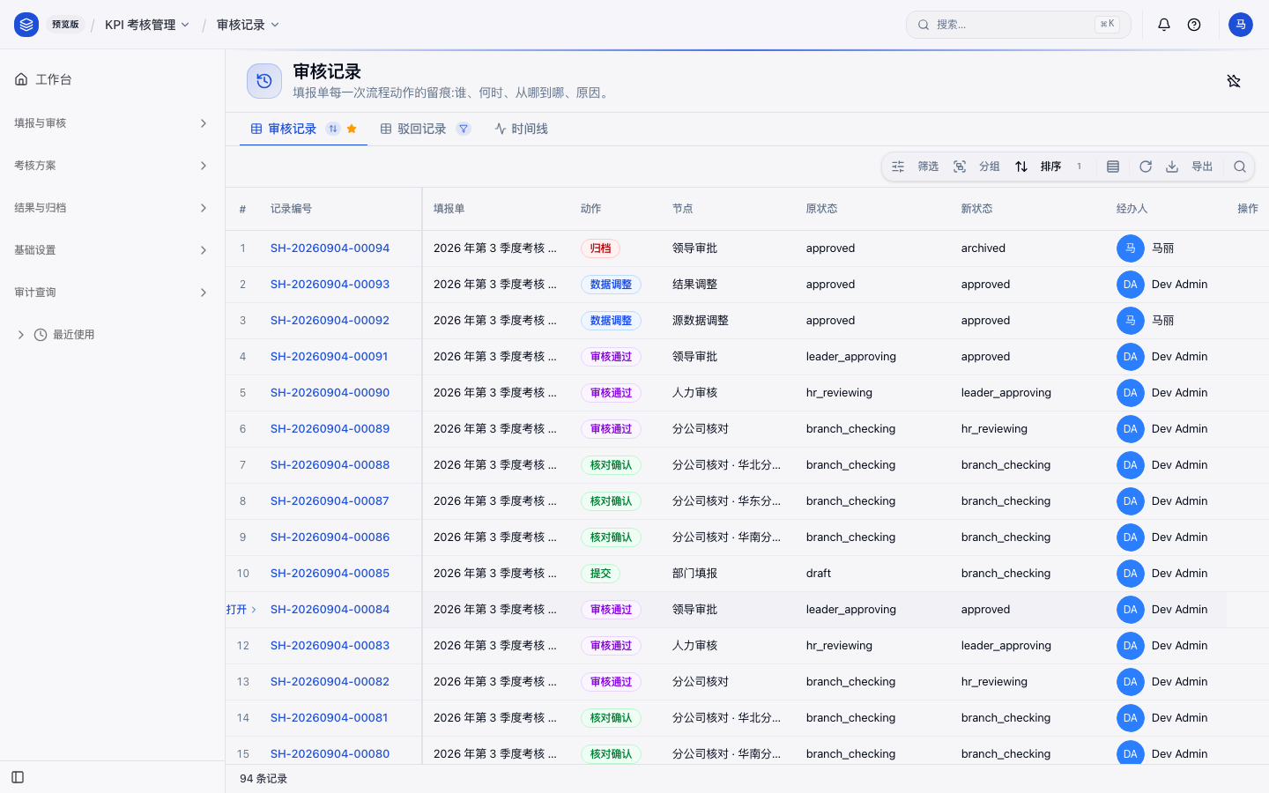Open the KPI 考核管理 app dropdown
The image size is (1269, 793).
coord(147,25)
